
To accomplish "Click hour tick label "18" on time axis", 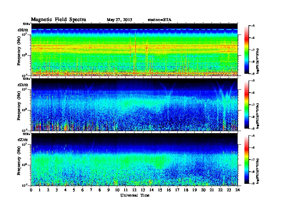I will coord(186,190).
